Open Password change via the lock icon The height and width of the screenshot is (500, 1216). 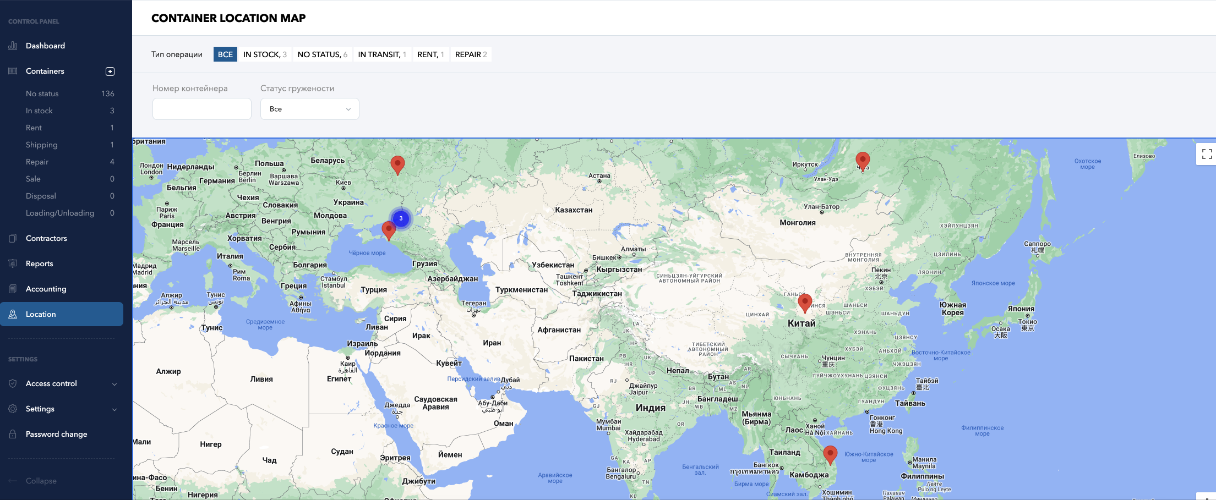(x=12, y=434)
